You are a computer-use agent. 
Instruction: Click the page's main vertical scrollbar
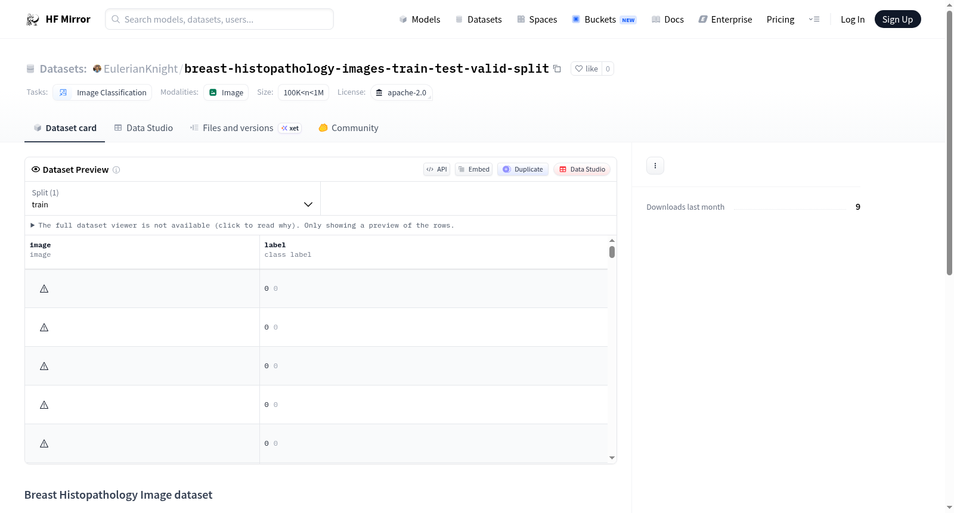[950, 143]
